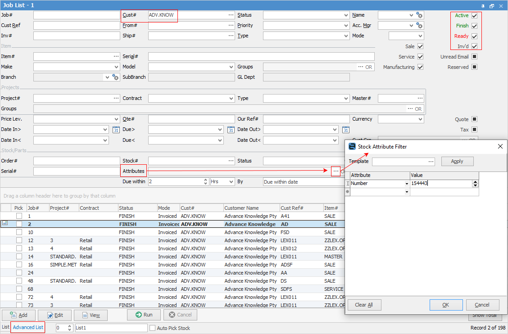Open the Attributes ellipsis lookup button
This screenshot has width=508, height=334.
(x=335, y=172)
